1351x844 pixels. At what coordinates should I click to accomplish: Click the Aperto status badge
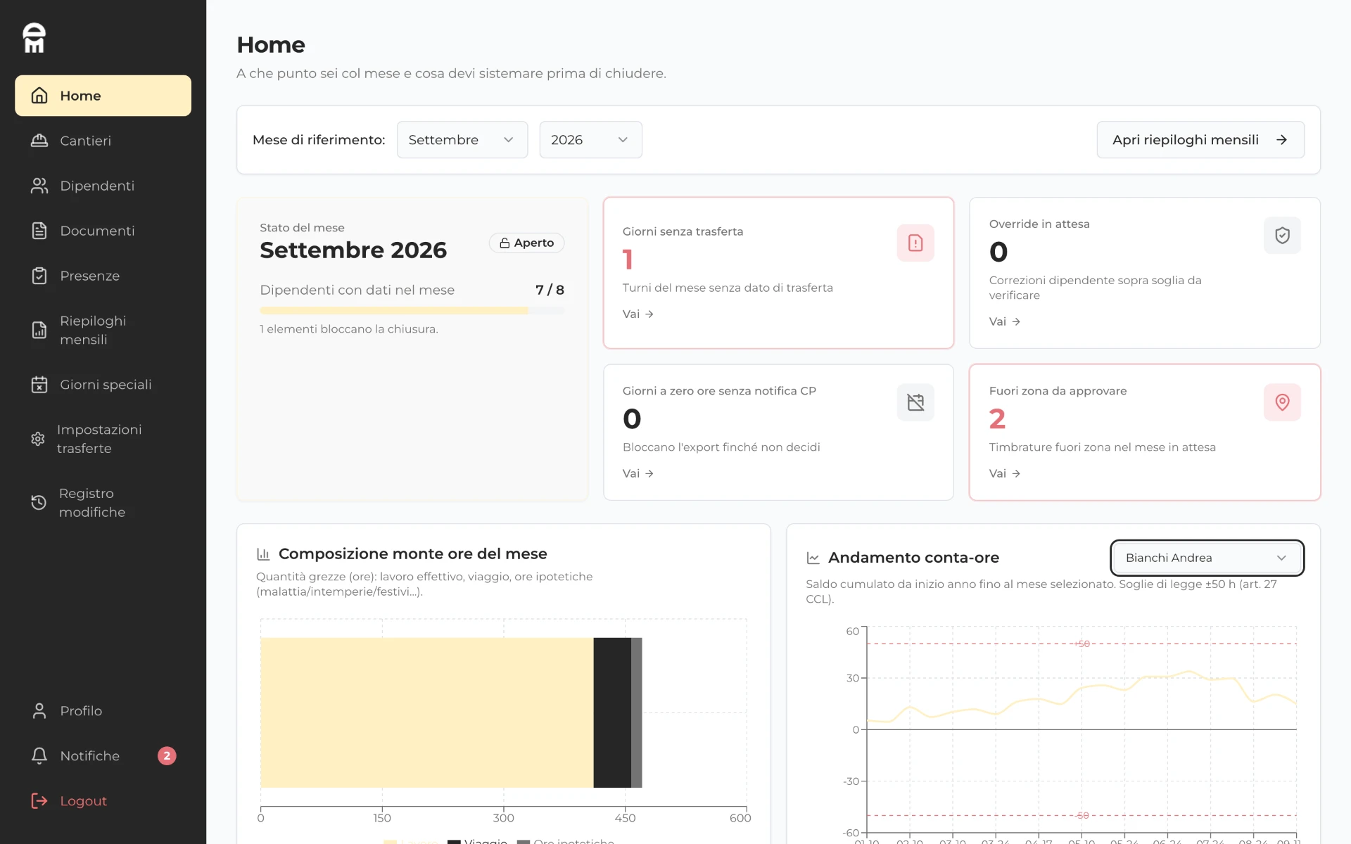[x=526, y=243]
